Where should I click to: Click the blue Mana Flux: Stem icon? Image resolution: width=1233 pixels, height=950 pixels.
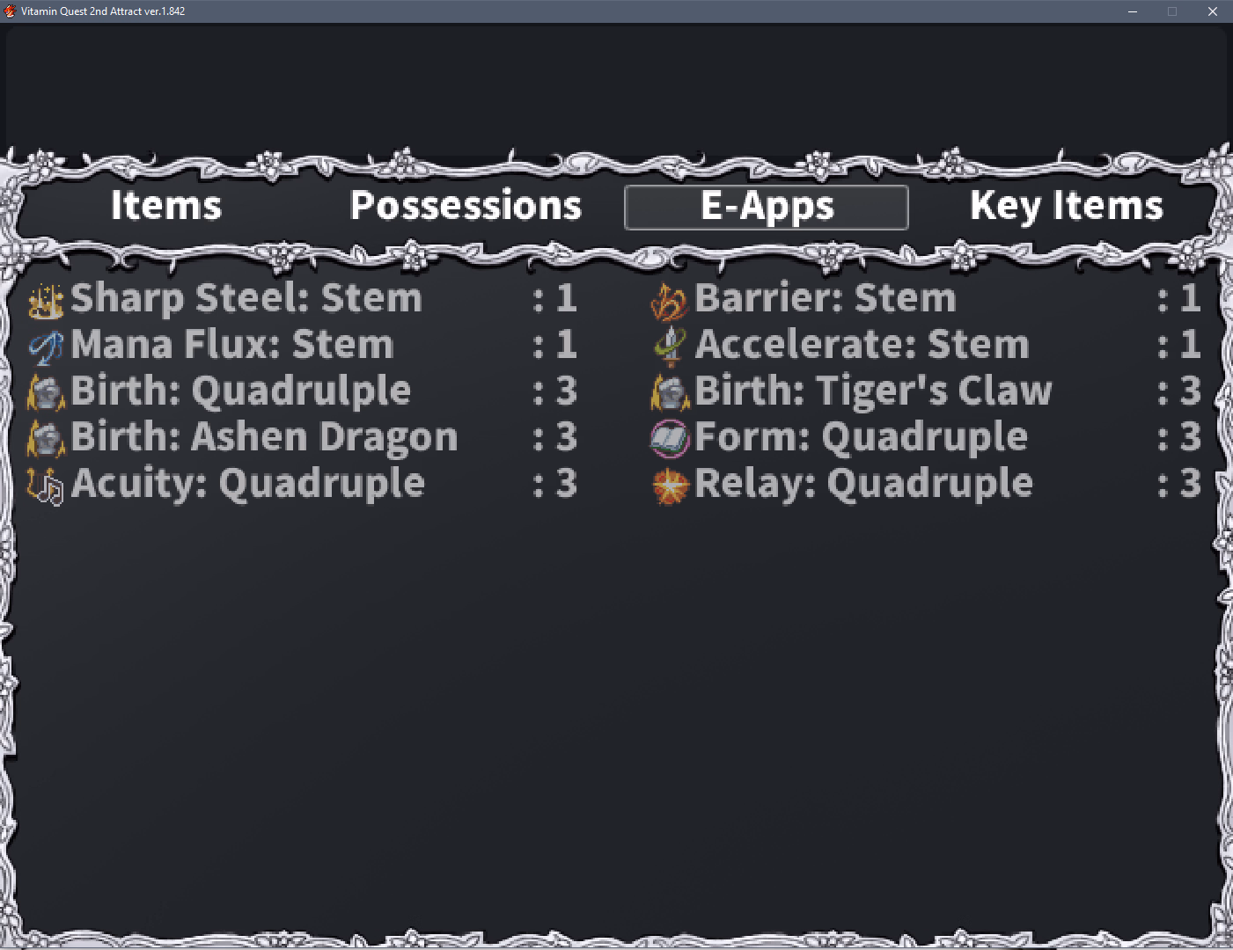point(46,347)
